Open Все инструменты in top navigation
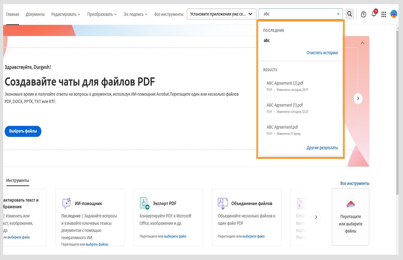 click(169, 14)
